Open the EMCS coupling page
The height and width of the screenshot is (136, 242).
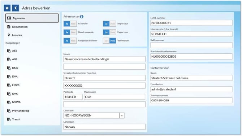[x=32, y=85]
